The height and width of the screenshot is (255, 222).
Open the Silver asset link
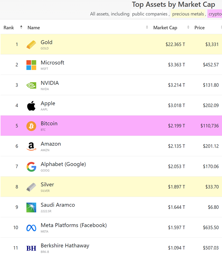[47, 185]
